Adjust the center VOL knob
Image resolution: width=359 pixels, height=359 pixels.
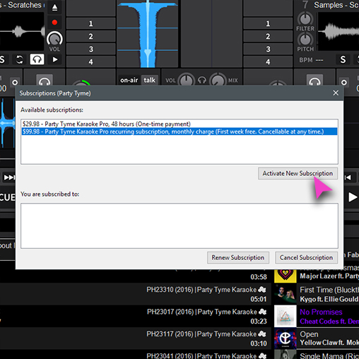click(187, 80)
